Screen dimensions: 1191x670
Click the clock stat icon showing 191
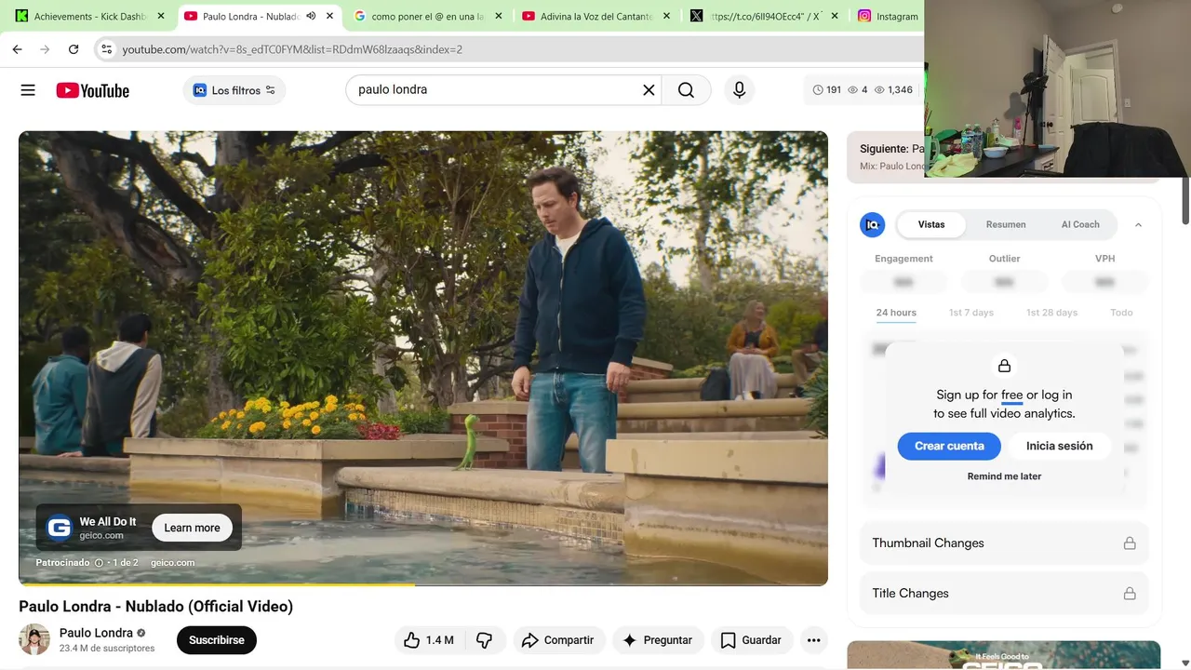[818, 90]
